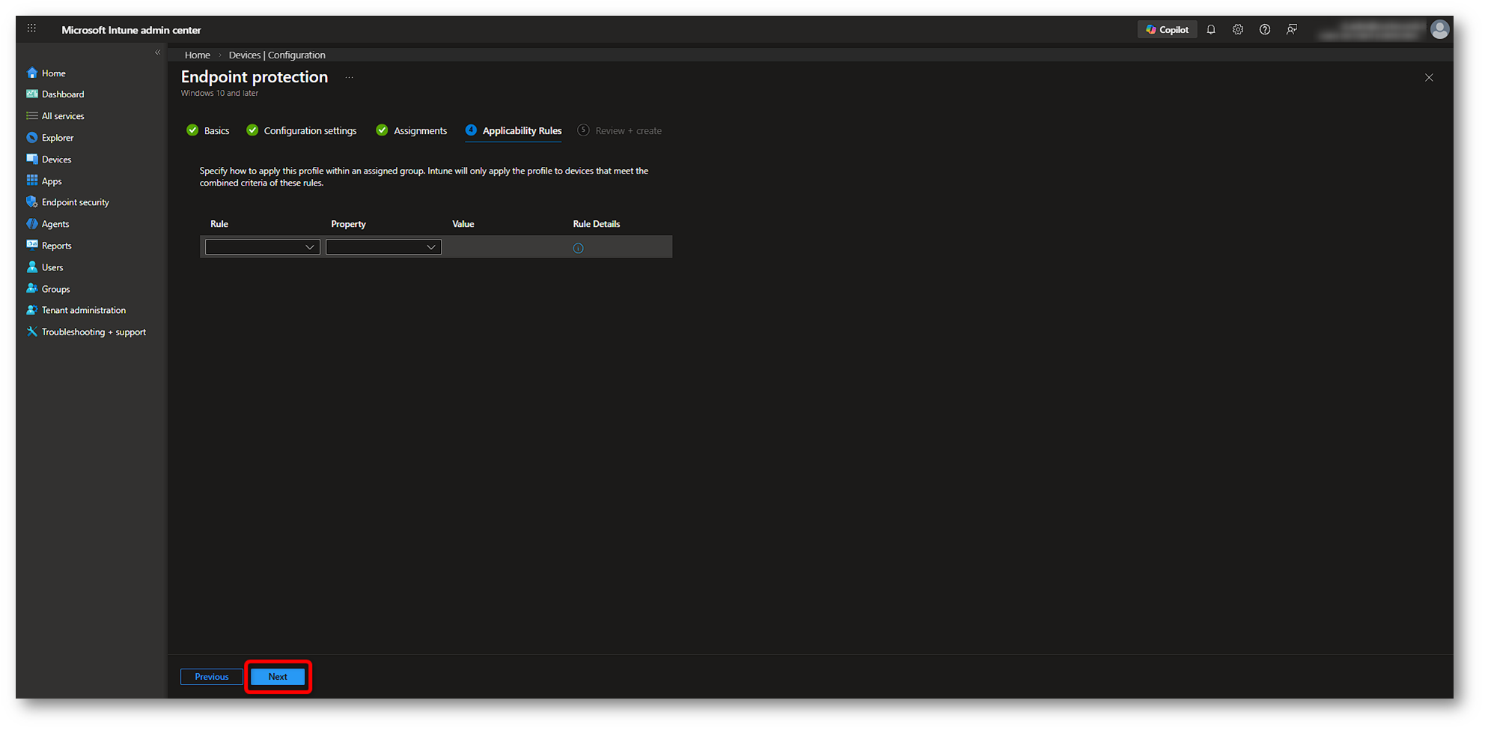
Task: Click the Previous button
Action: [x=212, y=677]
